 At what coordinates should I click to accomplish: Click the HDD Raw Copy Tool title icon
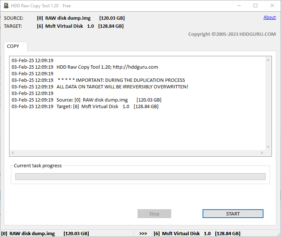click(x=6, y=5)
